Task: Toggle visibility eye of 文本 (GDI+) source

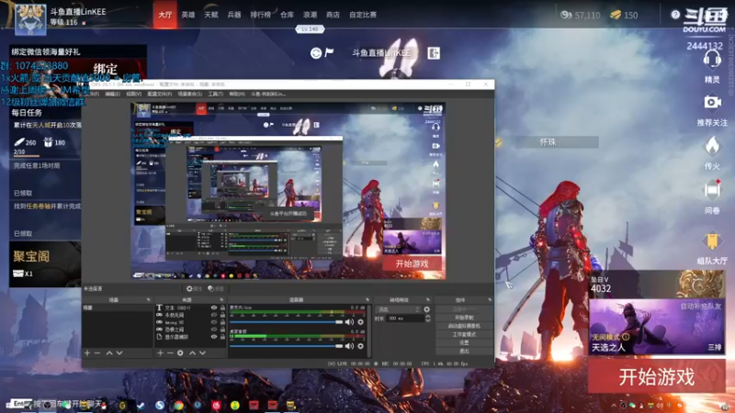Action: pos(214,307)
